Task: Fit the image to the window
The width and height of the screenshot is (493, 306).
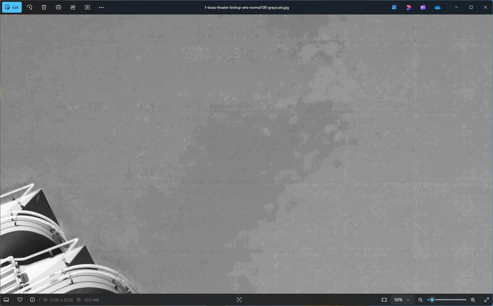Action: point(384,300)
